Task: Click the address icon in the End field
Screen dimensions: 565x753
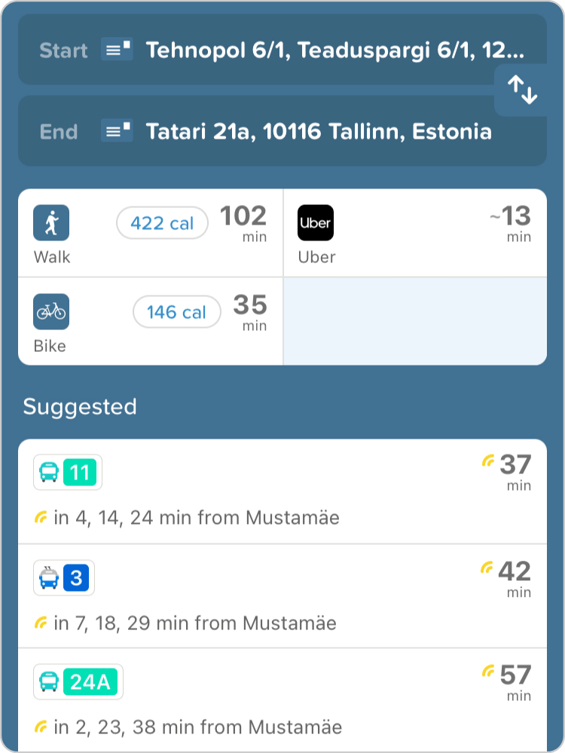Action: (117, 132)
